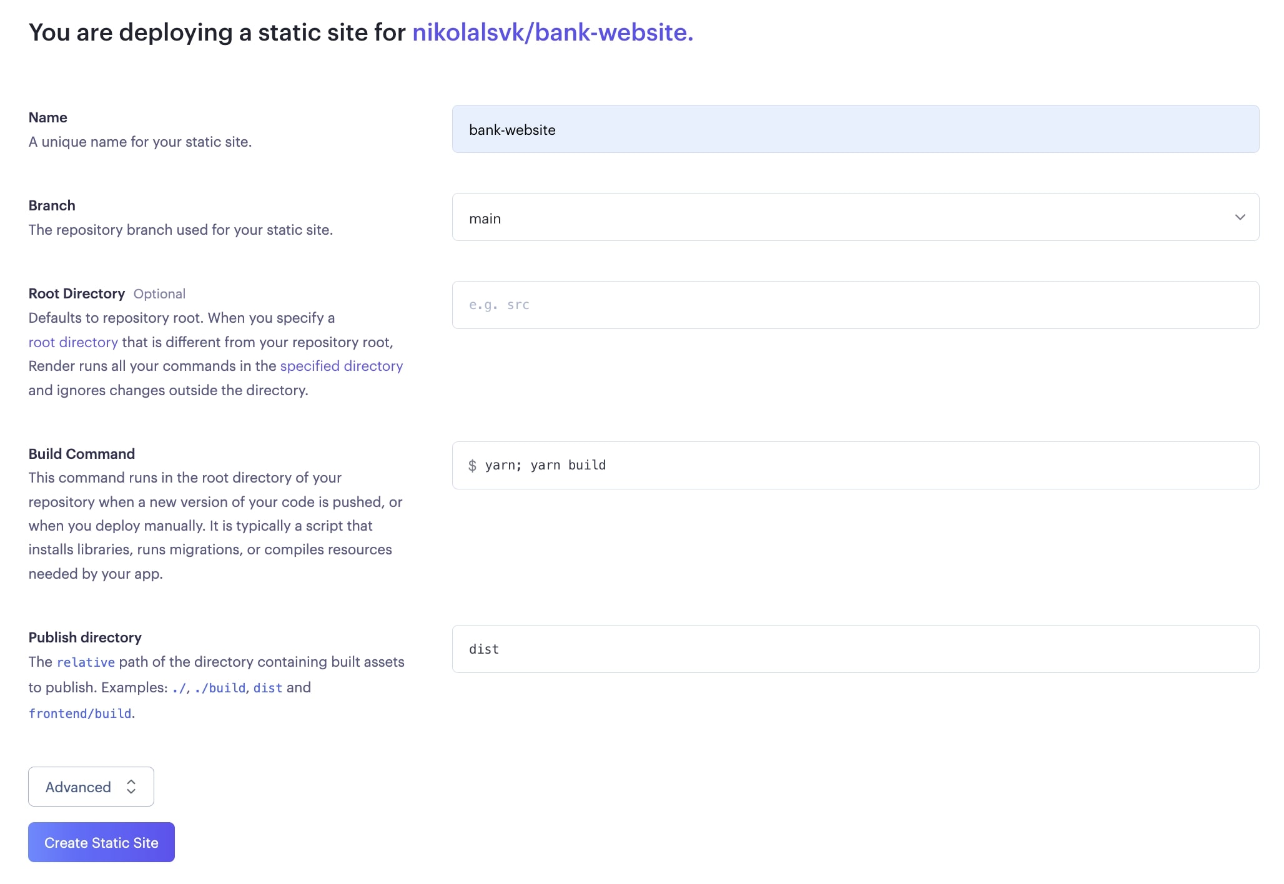Click the Name field label
The width and height of the screenshot is (1284, 884).
(48, 117)
